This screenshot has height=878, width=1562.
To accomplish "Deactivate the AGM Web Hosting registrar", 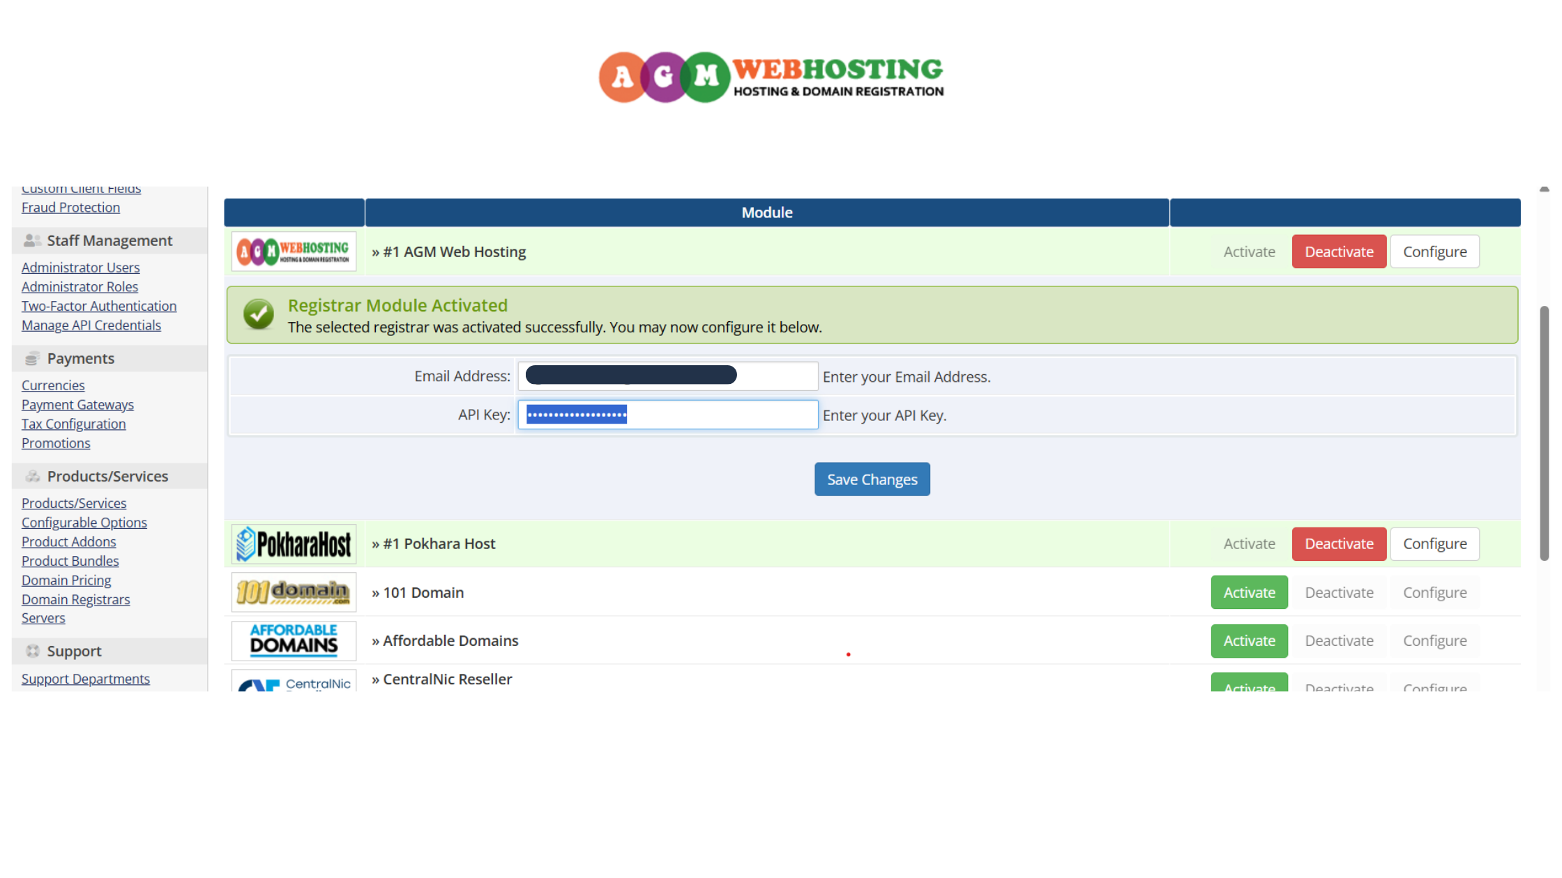I will pyautogui.click(x=1338, y=252).
